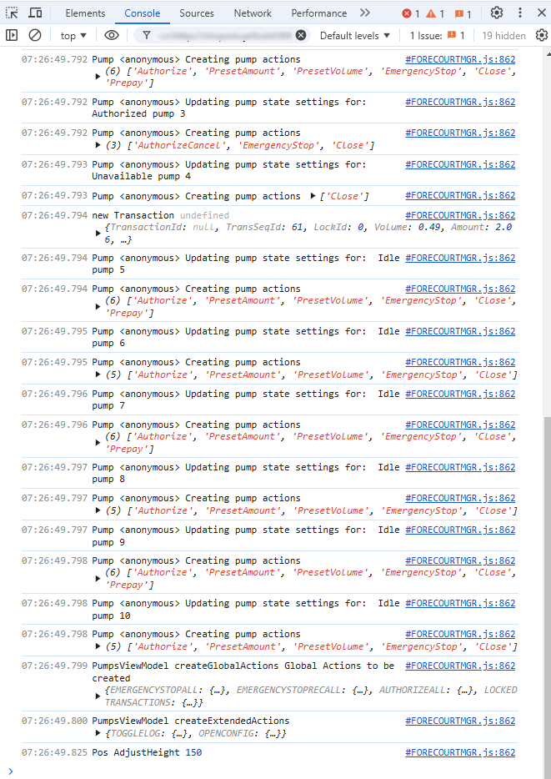The height and width of the screenshot is (779, 551).
Task: Open the Default levels dropdown
Action: point(355,35)
